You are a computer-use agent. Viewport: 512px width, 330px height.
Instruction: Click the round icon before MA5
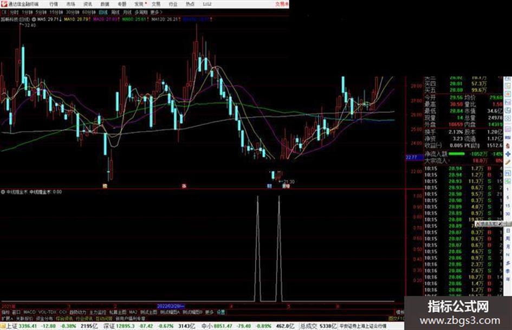click(34, 20)
